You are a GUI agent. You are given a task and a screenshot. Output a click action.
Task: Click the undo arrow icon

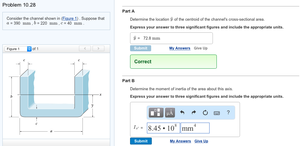(182, 112)
